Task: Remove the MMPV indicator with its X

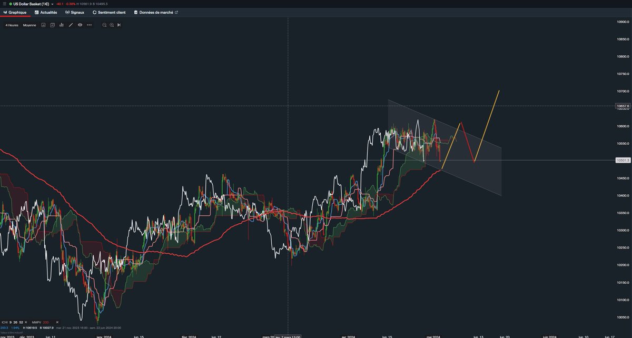Action: pyautogui.click(x=57, y=322)
